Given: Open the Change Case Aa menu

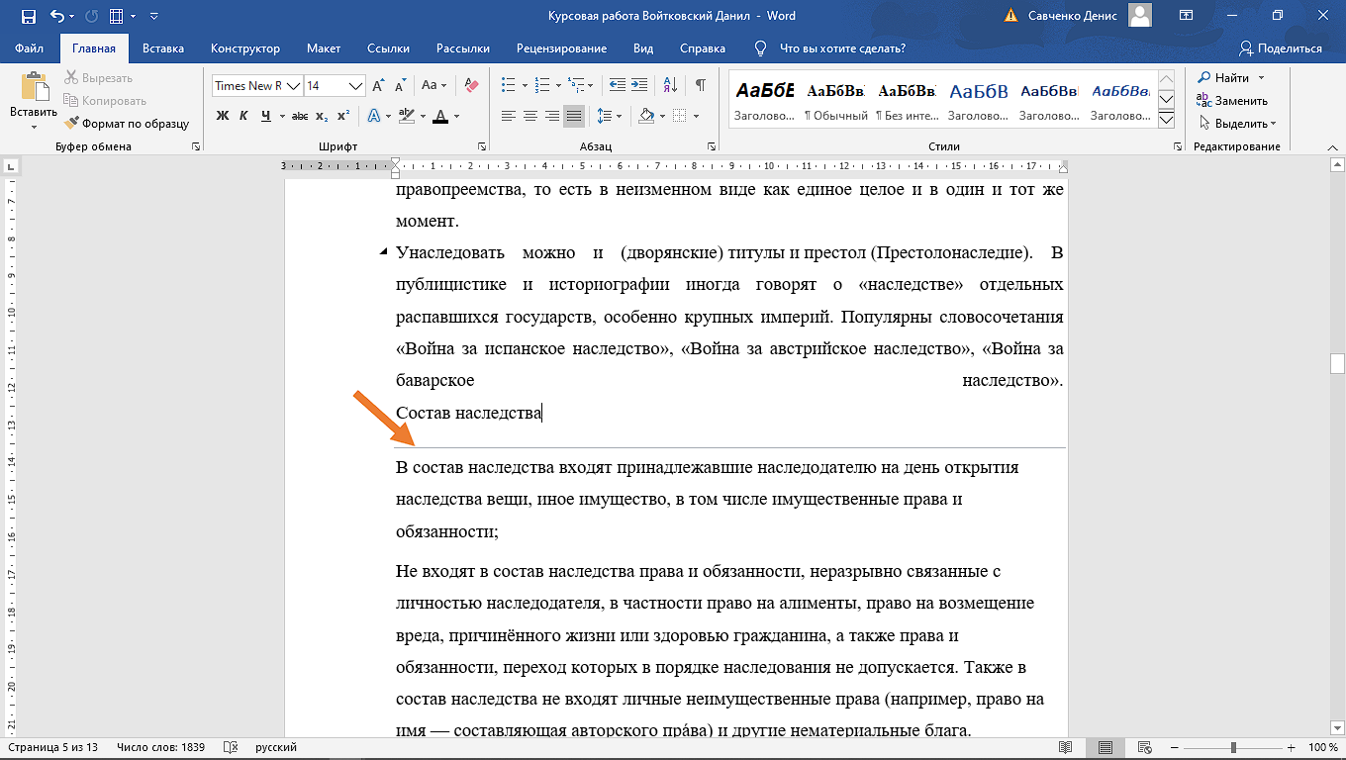Looking at the screenshot, I should [433, 86].
